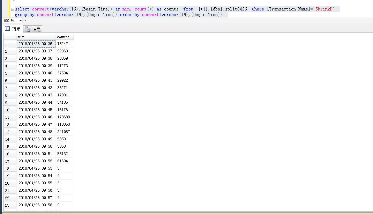Click count value 113353
The width and height of the screenshot is (373, 214).
click(x=64, y=125)
